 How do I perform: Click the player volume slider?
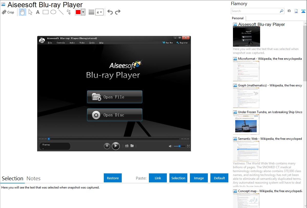[x=180, y=146]
